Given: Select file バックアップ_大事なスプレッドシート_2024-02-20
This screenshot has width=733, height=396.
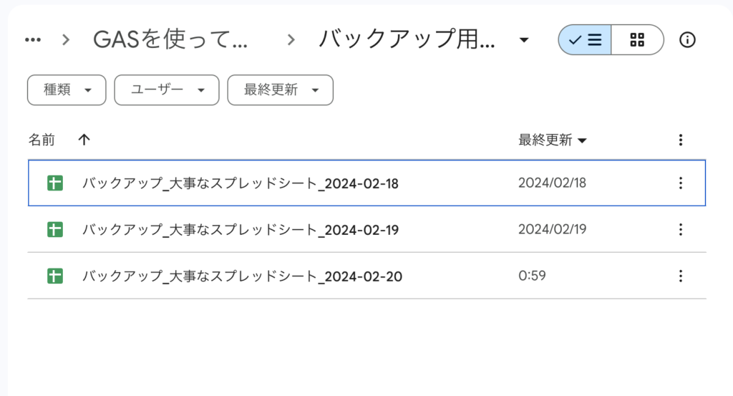Looking at the screenshot, I should coord(242,276).
